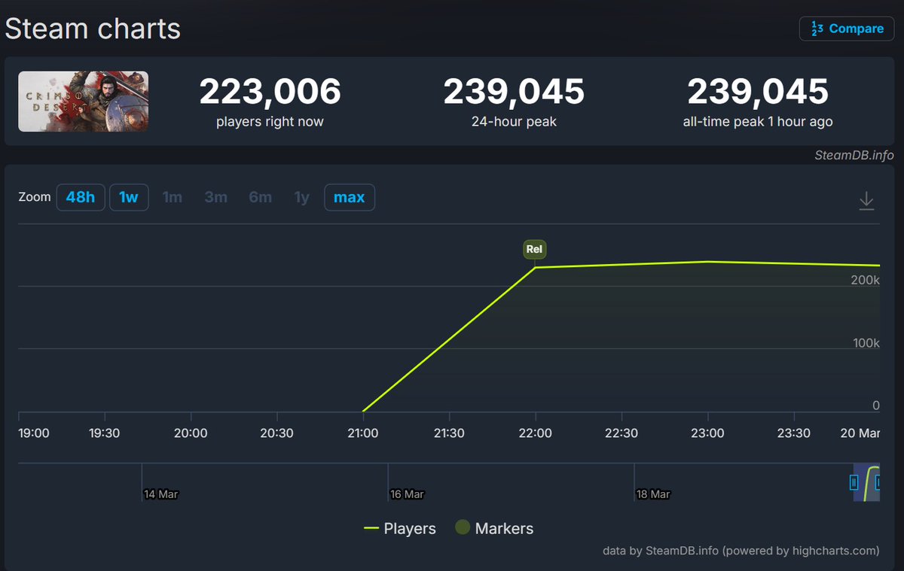Click the all-time peak 1 hour ago text
This screenshot has width=904, height=571.
pos(758,121)
